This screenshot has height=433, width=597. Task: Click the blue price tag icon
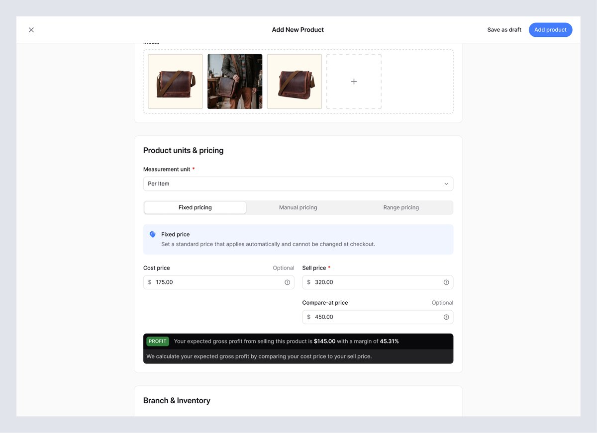click(153, 234)
